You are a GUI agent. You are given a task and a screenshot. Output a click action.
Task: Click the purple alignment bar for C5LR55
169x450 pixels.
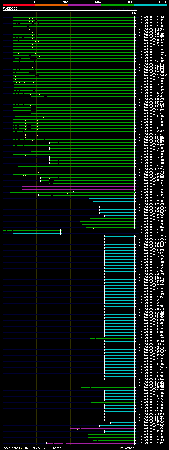coord(103,429)
